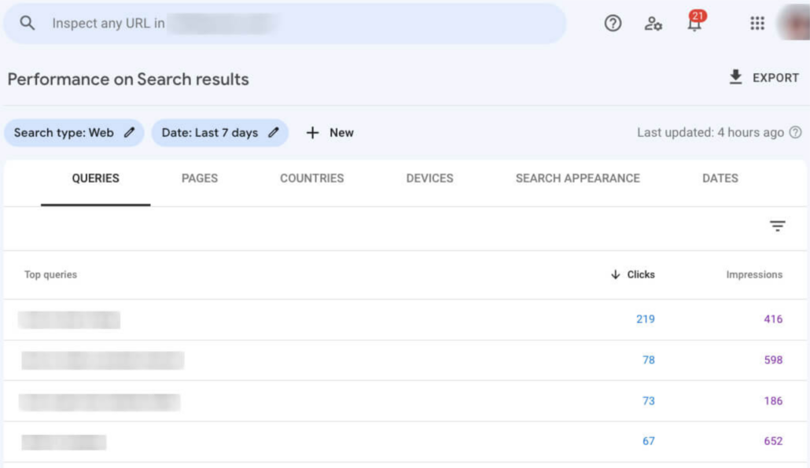810x468 pixels.
Task: Open the Search type: Web filter chip
Action: [x=67, y=132]
